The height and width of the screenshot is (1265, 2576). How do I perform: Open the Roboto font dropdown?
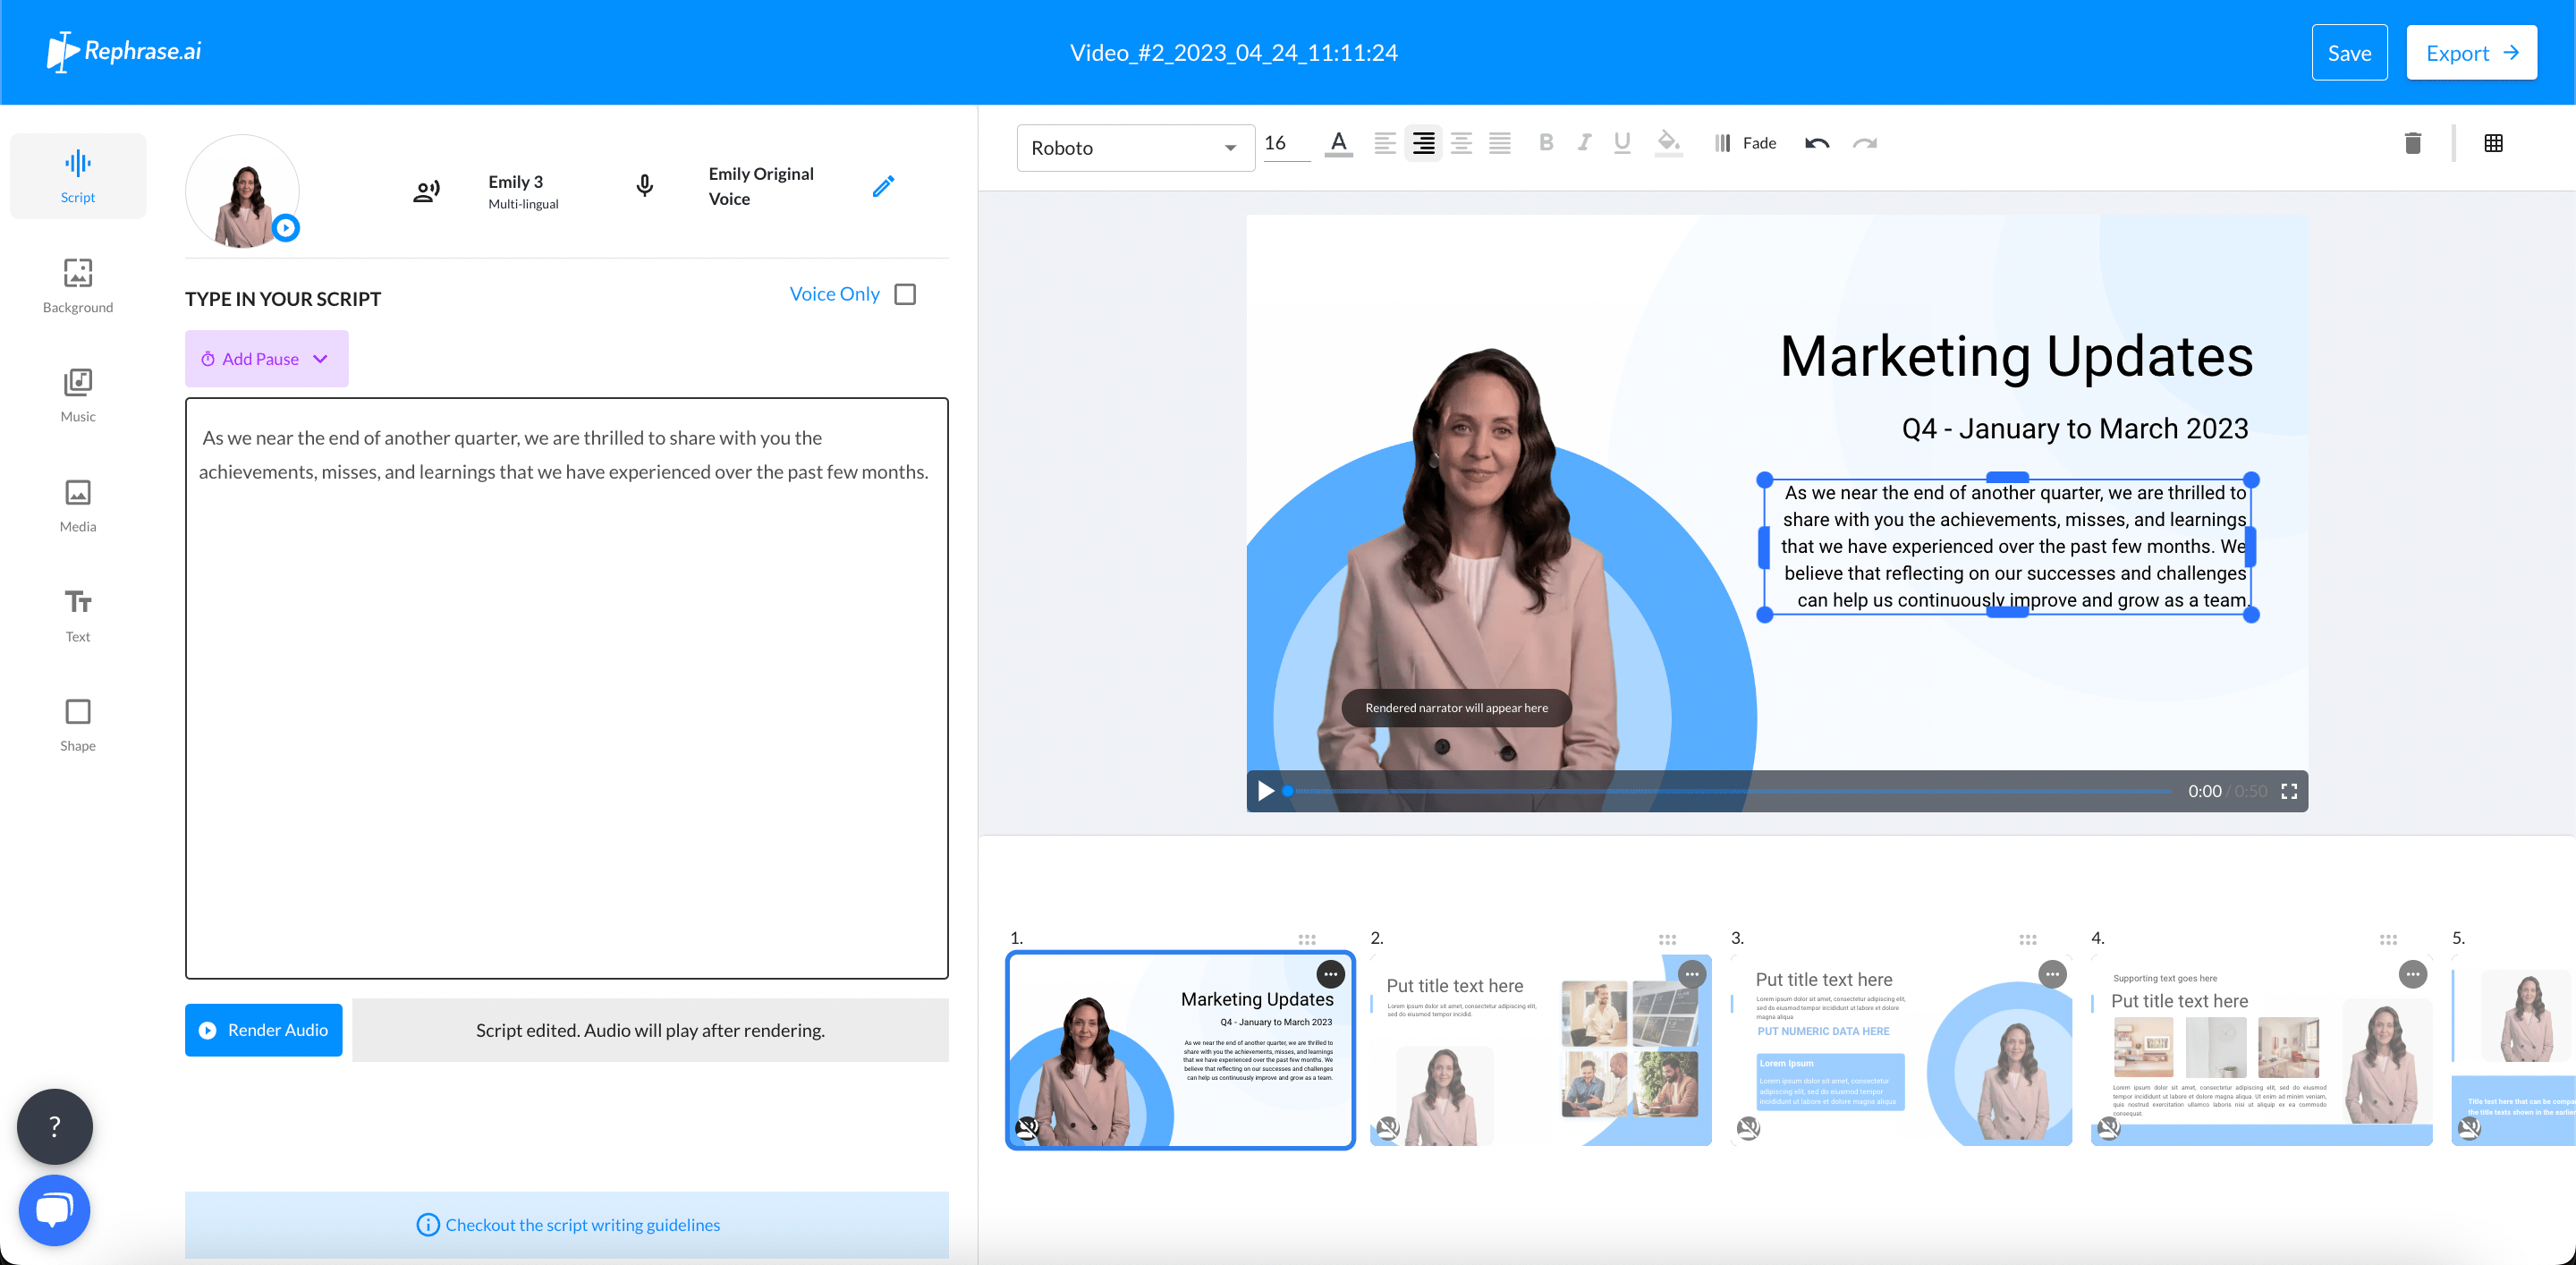1135,148
